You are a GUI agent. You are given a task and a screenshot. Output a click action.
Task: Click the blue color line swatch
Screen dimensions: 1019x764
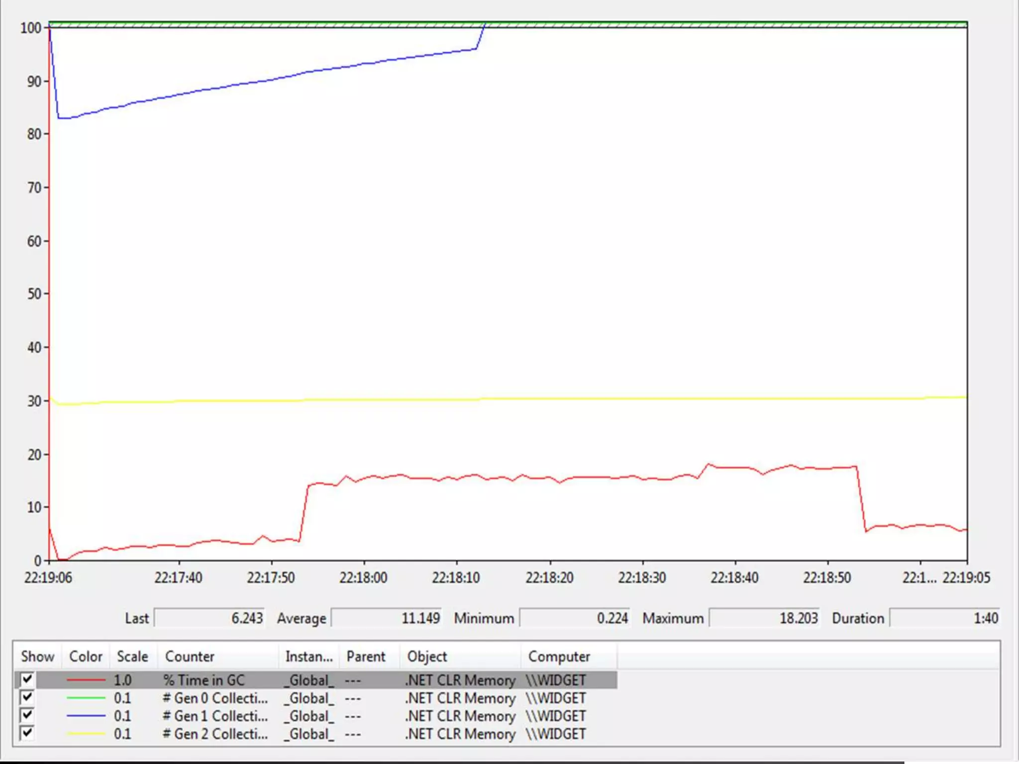pos(86,716)
